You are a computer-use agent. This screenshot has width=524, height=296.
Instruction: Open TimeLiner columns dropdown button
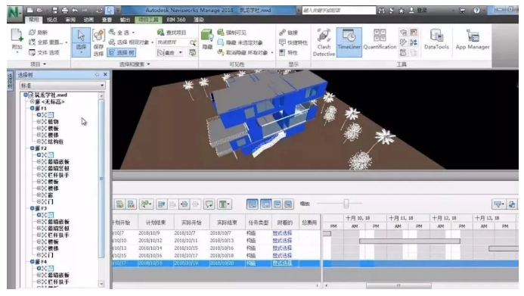224,204
